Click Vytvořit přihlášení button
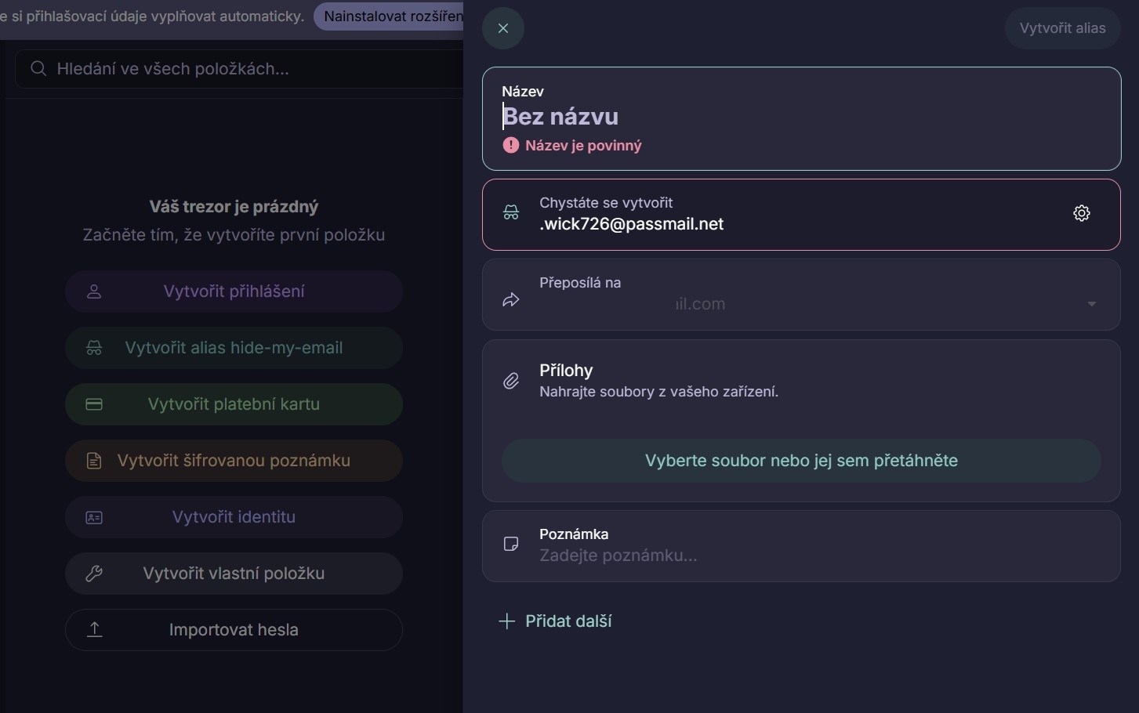 [234, 291]
